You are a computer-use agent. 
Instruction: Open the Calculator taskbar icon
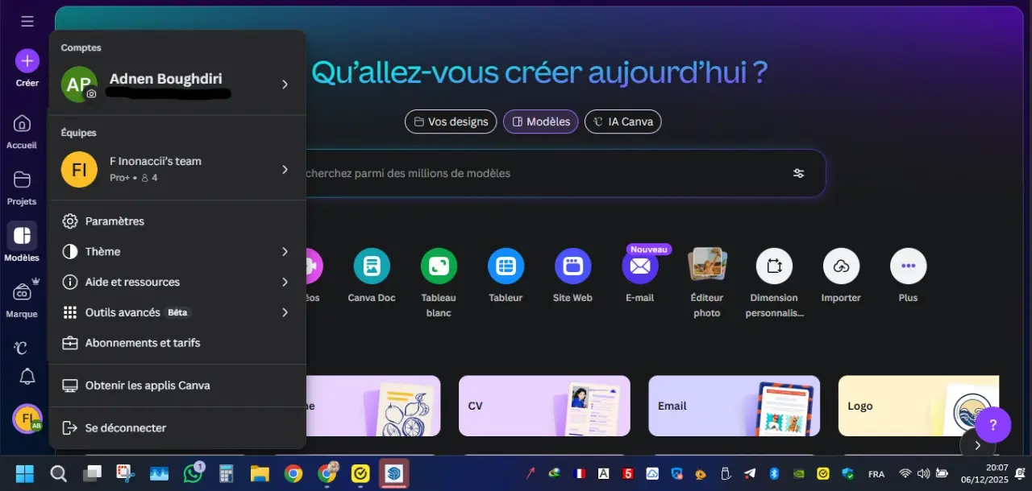coord(226,473)
